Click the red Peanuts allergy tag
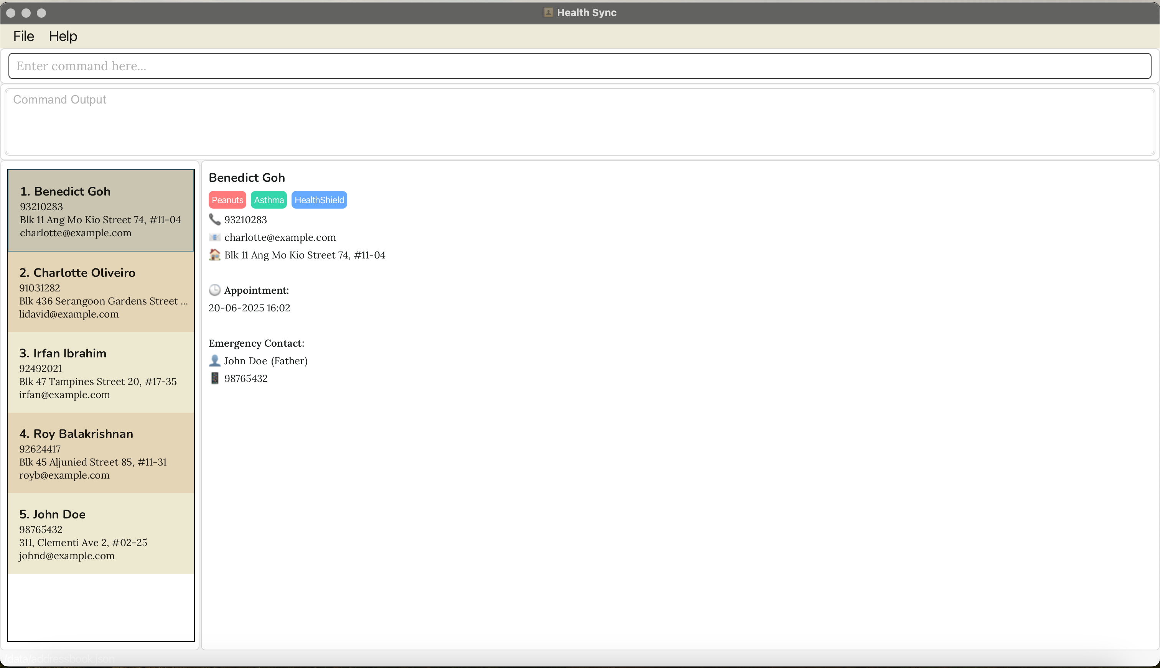This screenshot has height=668, width=1160. [227, 200]
